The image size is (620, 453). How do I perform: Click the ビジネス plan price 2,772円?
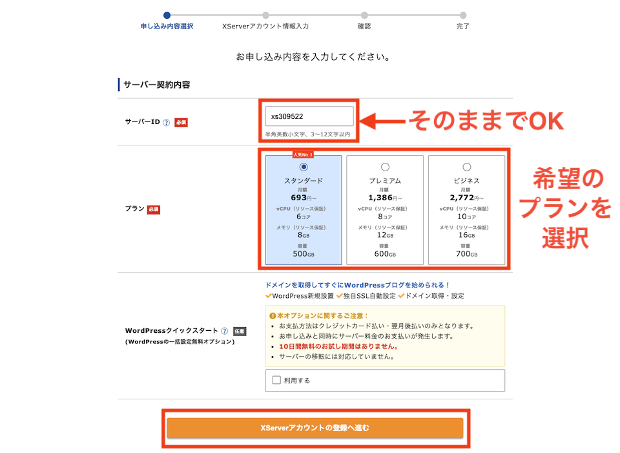click(466, 198)
